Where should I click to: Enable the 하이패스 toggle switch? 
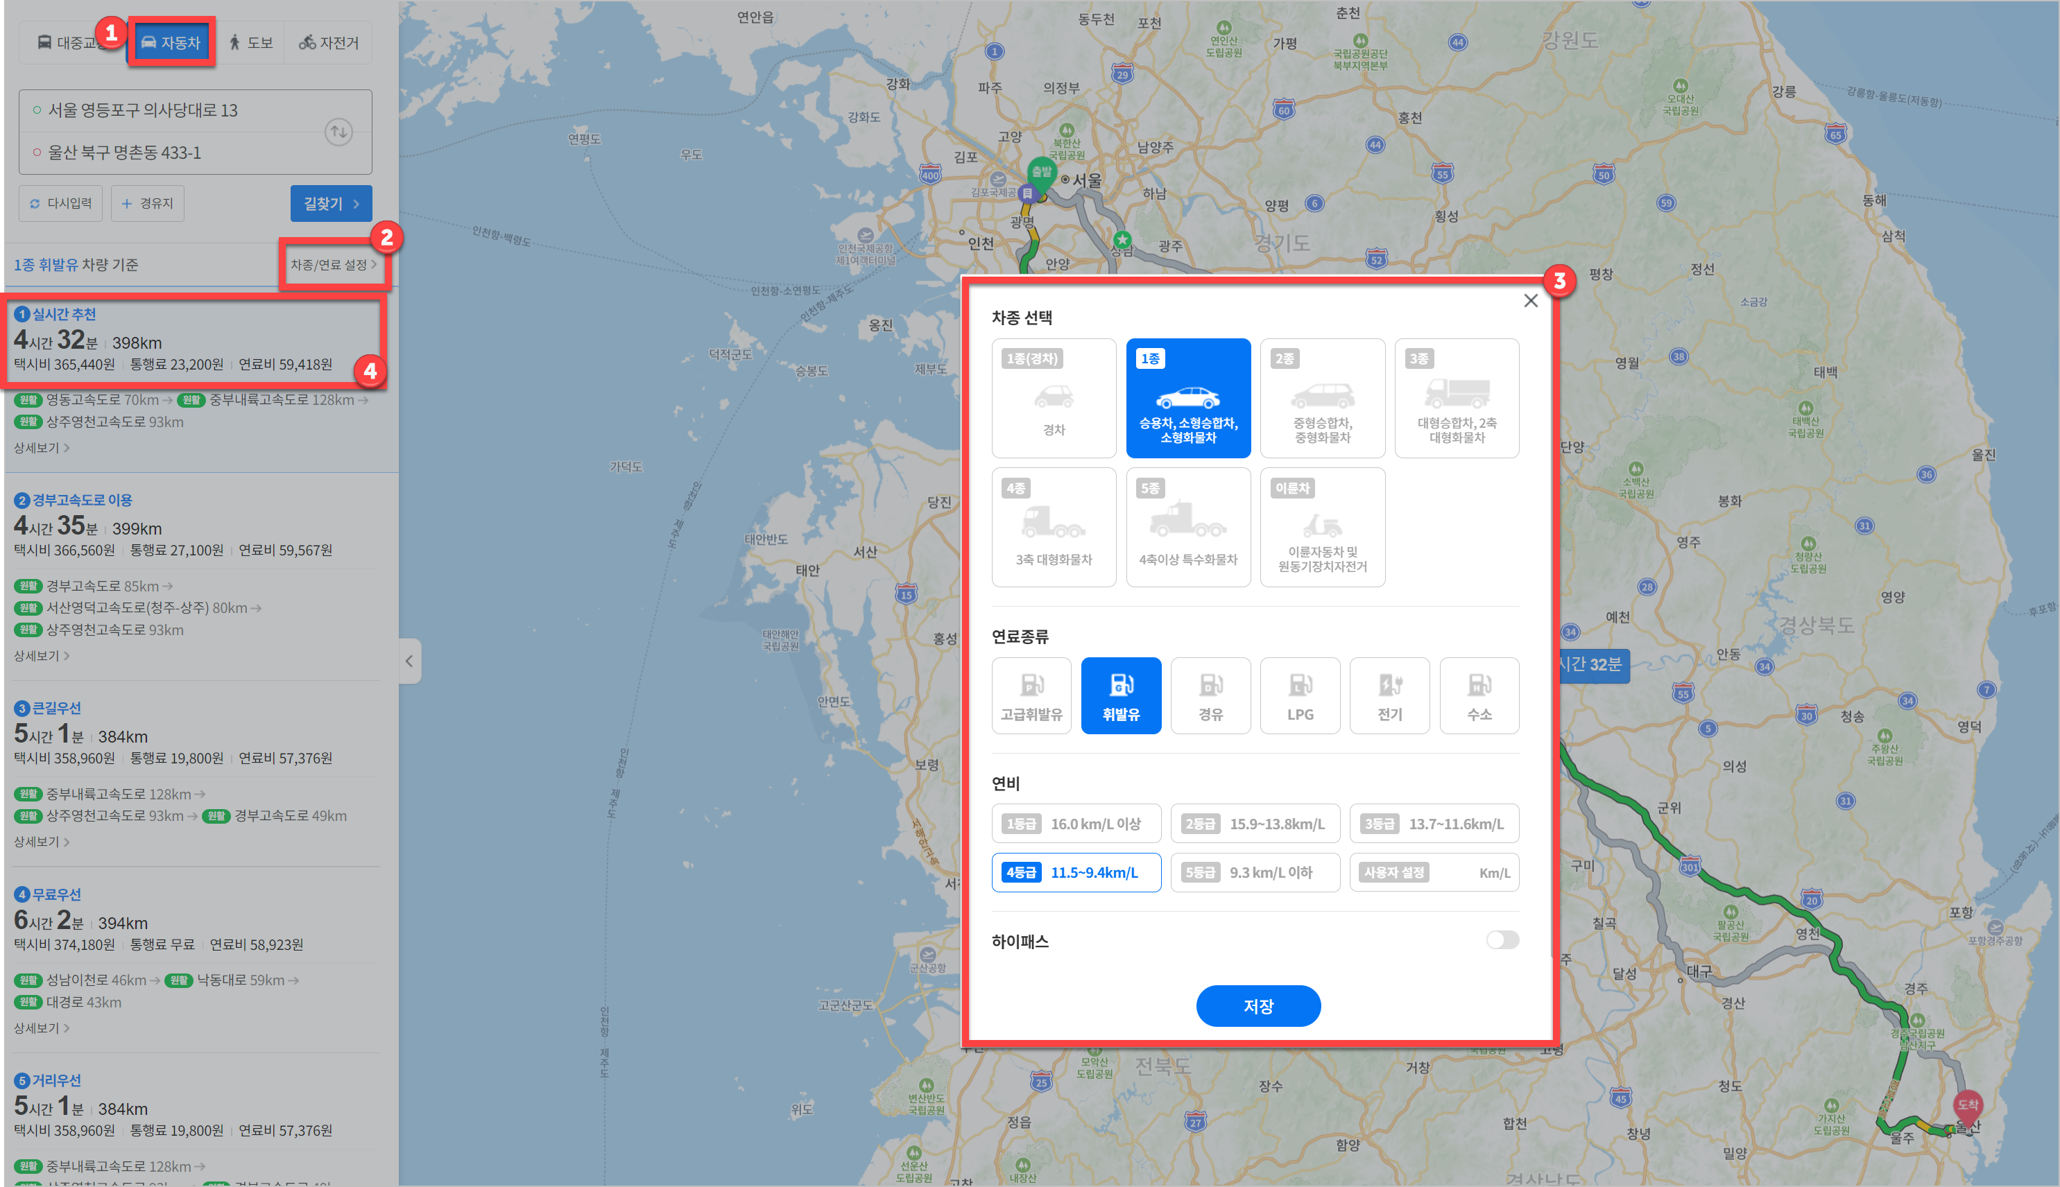pos(1502,940)
